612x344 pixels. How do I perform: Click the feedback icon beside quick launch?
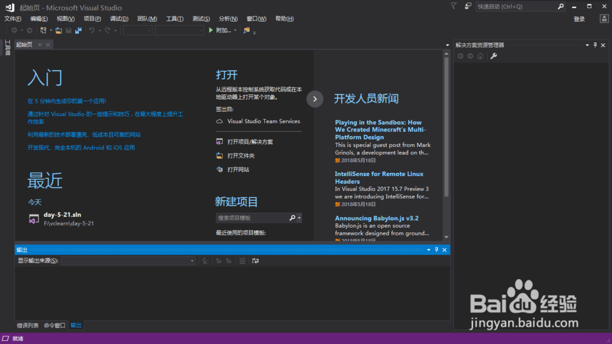pos(468,6)
